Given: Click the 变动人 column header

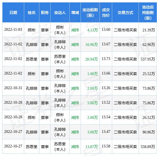Looking at the screenshot, I should [x=60, y=13].
